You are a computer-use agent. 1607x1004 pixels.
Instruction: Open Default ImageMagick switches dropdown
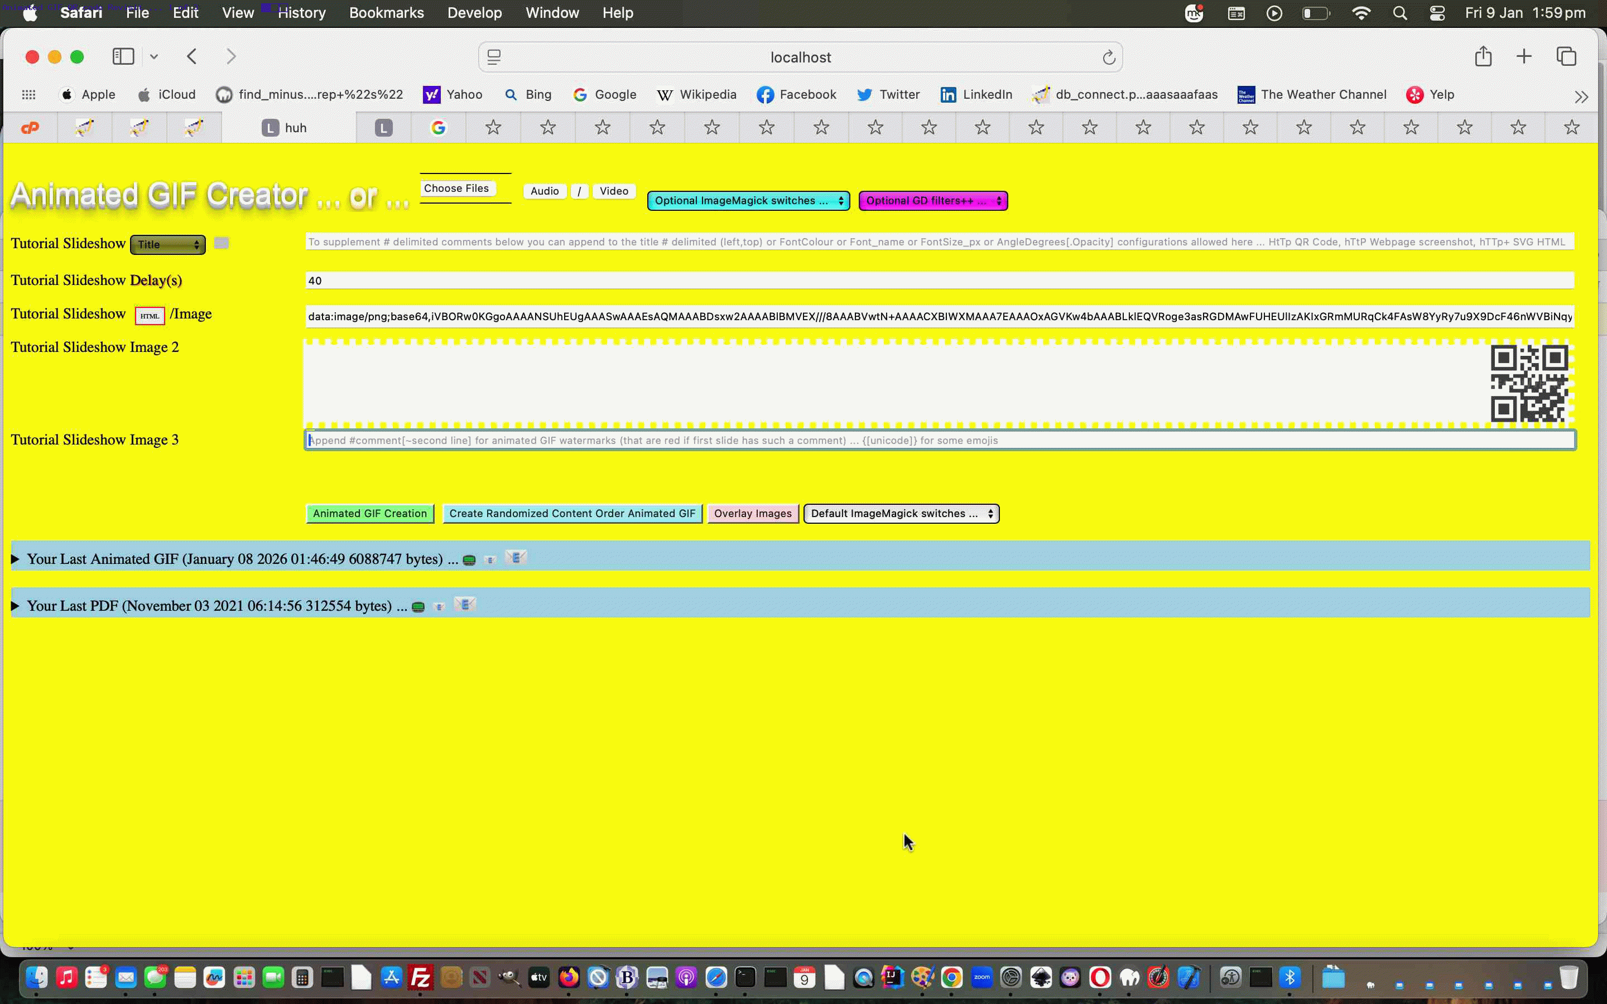(901, 513)
